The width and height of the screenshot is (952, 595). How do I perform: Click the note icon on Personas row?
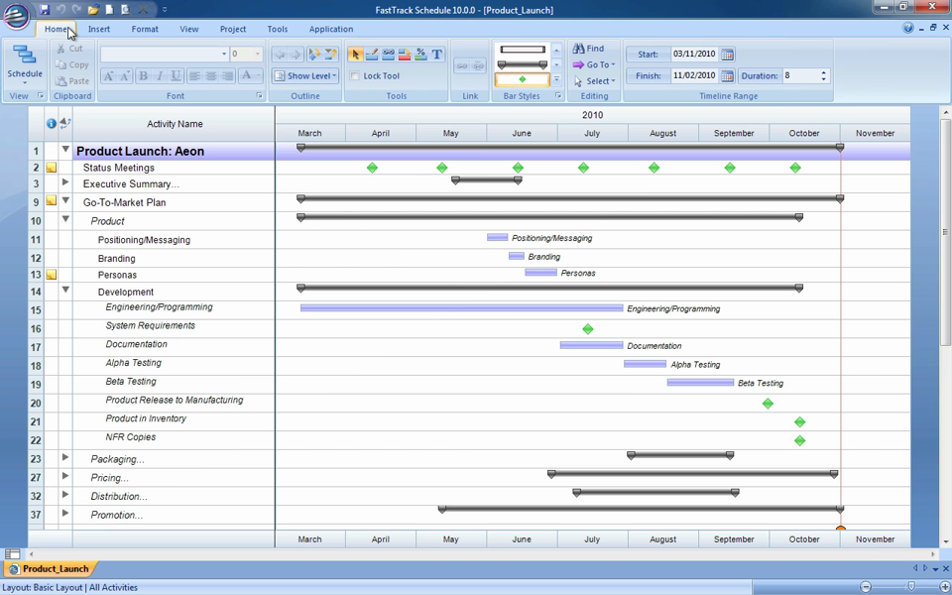coord(51,275)
